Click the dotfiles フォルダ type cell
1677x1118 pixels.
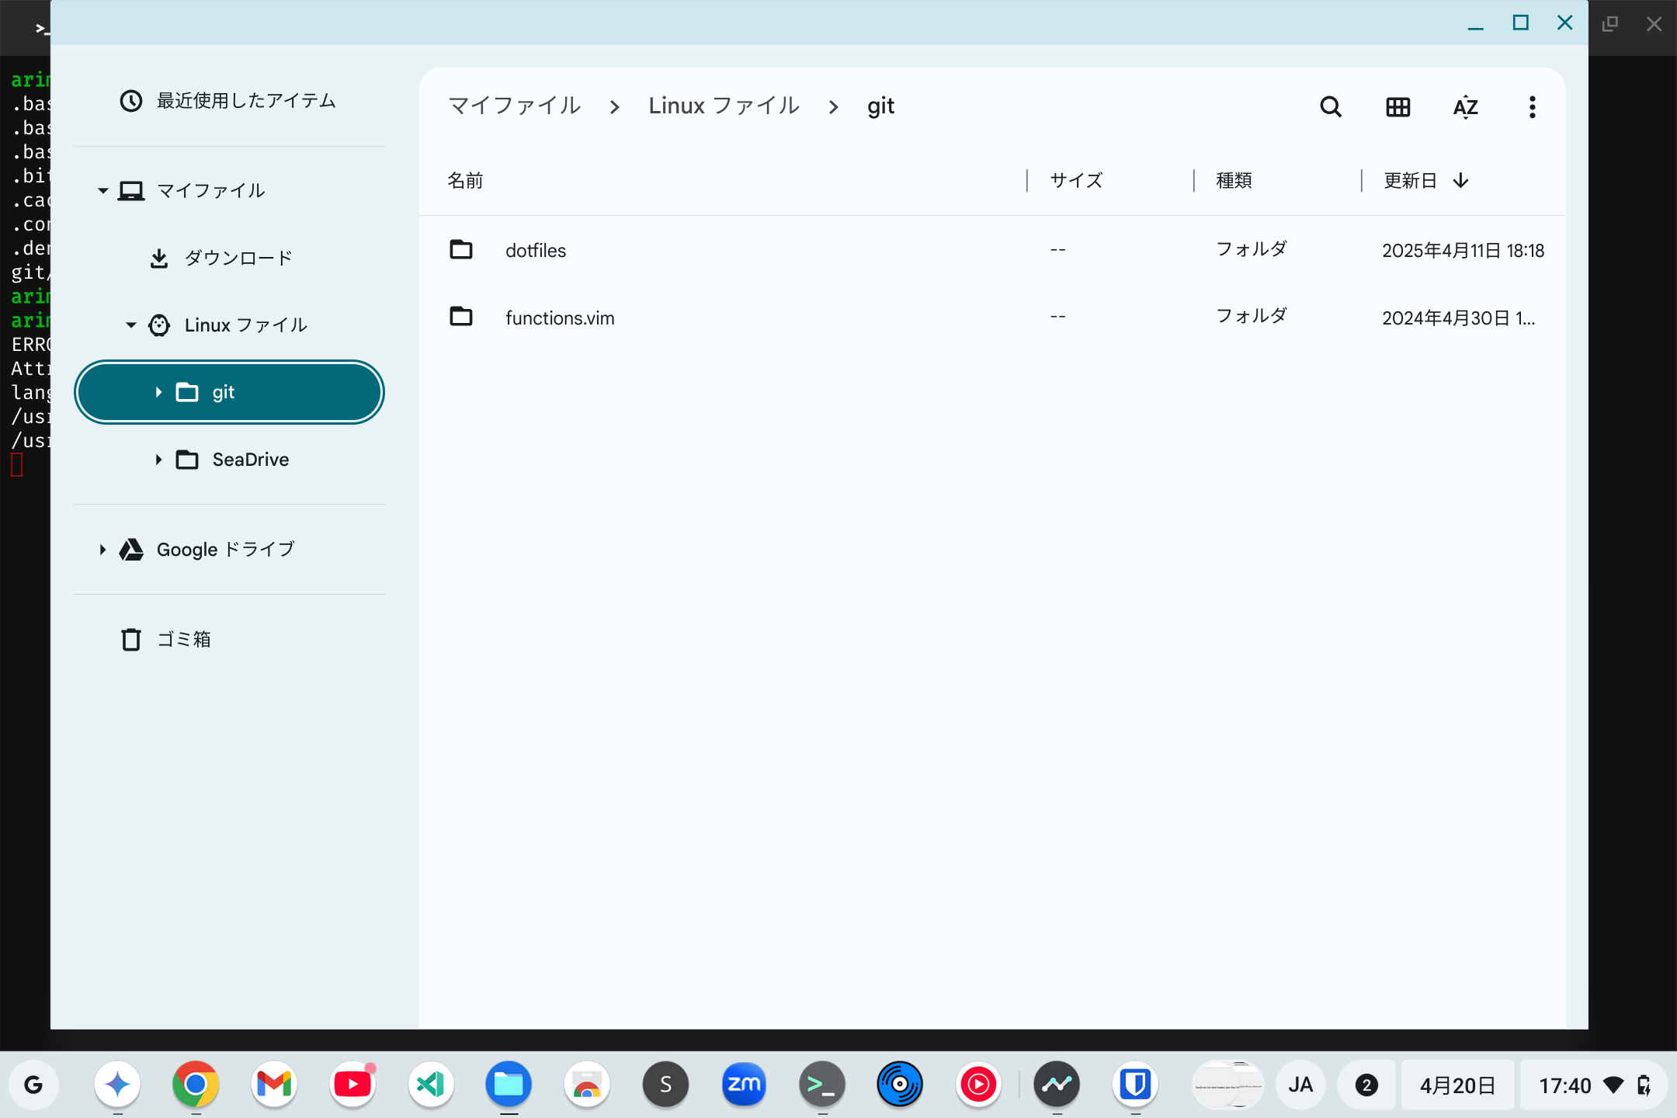click(1251, 249)
